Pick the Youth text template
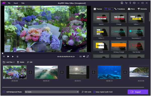The height and width of the screenshot is (96, 151). (101, 45)
